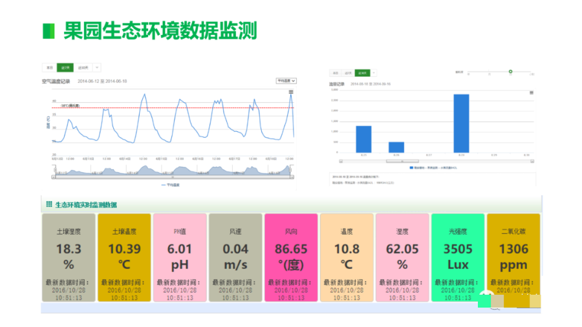Select 本日 tab on the air temperature chart
This screenshot has height=327, width=582.
click(x=49, y=67)
